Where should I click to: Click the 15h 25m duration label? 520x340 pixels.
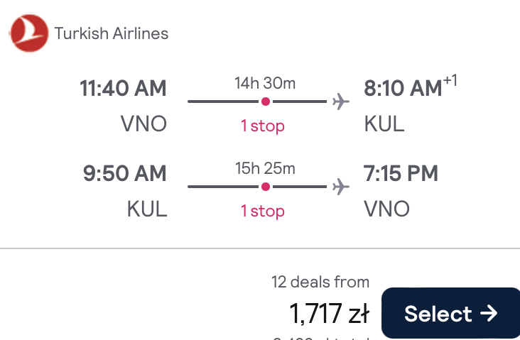[x=265, y=168]
